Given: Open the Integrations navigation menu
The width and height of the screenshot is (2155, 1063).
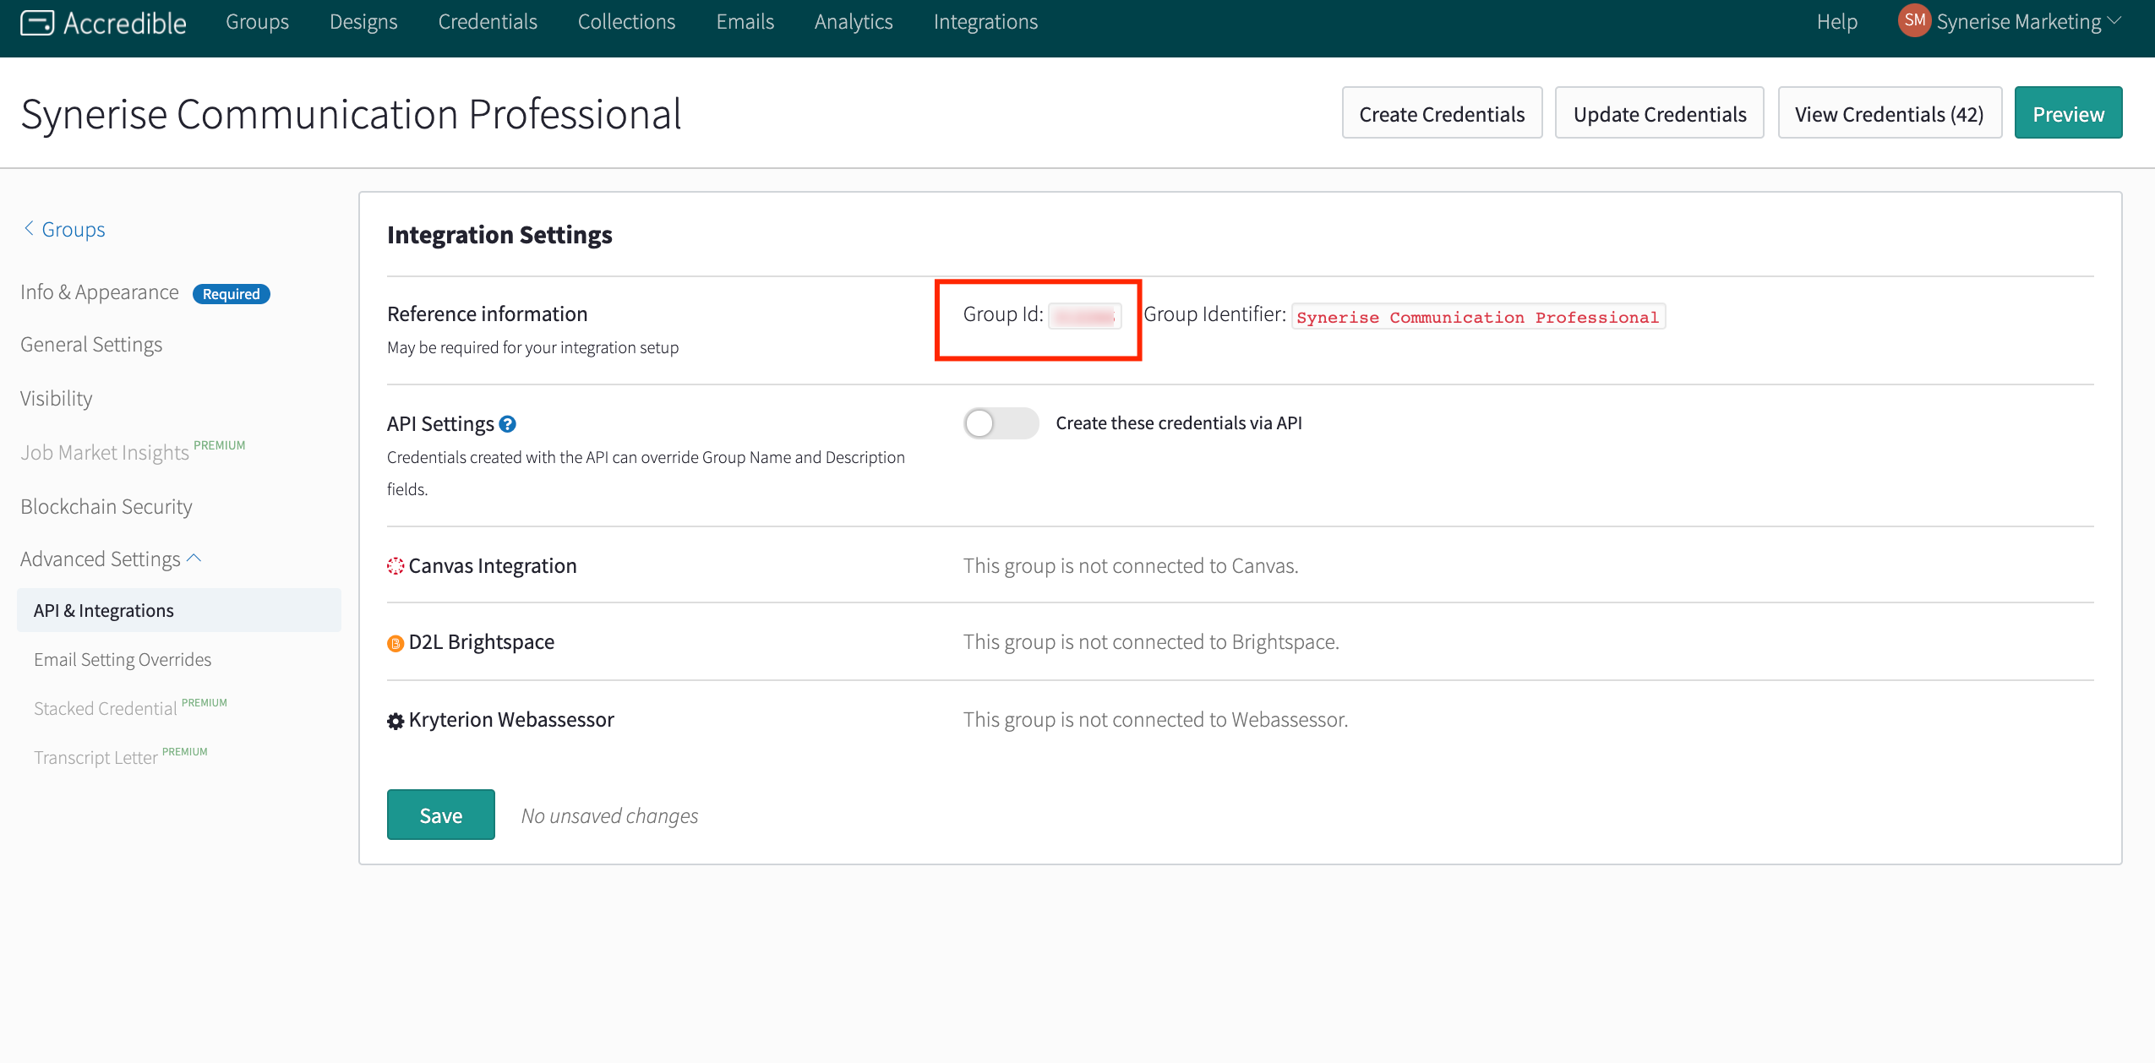Looking at the screenshot, I should (x=985, y=20).
